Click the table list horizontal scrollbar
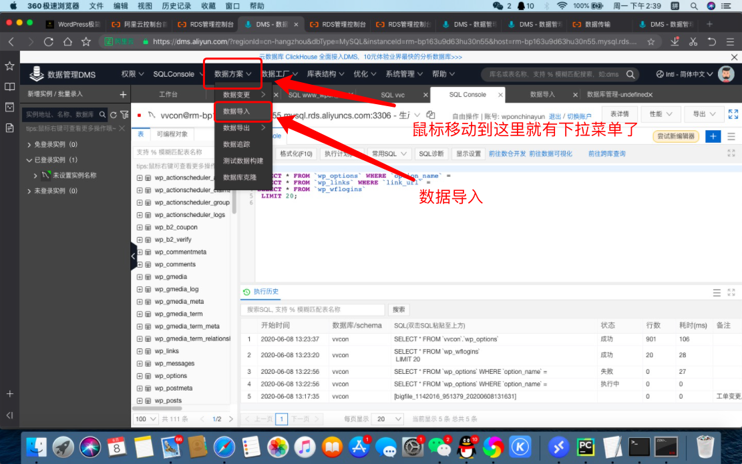 click(158, 408)
